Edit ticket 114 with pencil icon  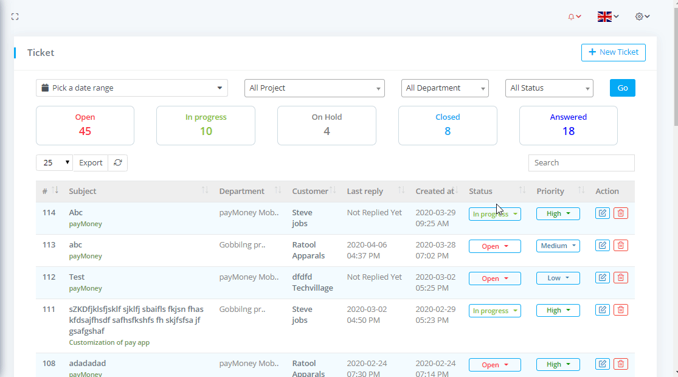point(602,213)
